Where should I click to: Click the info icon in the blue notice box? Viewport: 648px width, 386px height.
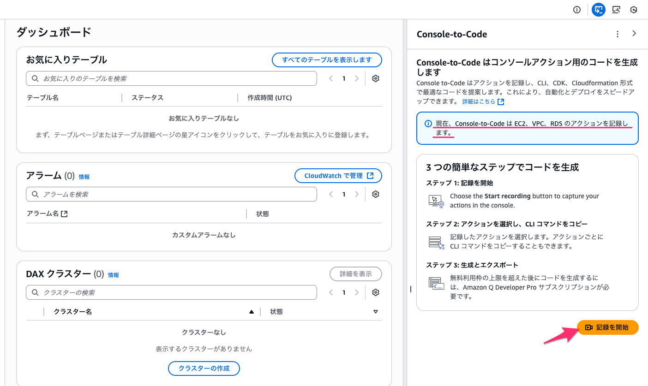428,124
